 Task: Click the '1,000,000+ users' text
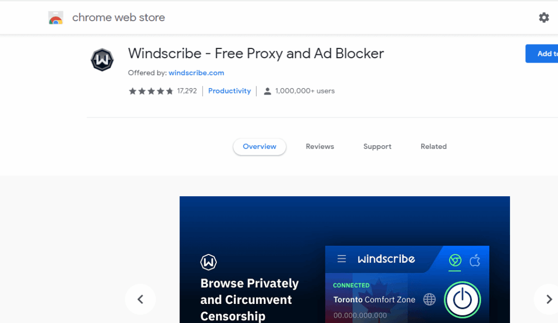[x=305, y=91]
